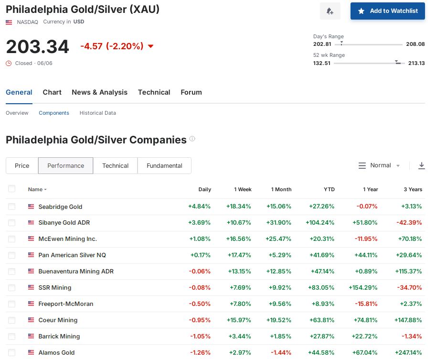
Task: Open the SSR Mining company page
Action: [x=54, y=288]
